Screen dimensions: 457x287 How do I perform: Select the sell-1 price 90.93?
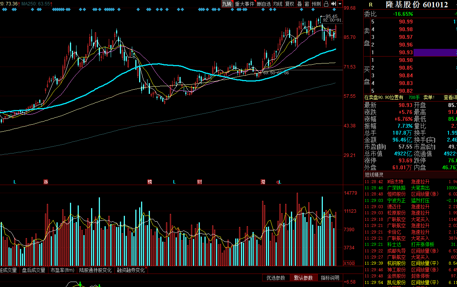(x=406, y=52)
